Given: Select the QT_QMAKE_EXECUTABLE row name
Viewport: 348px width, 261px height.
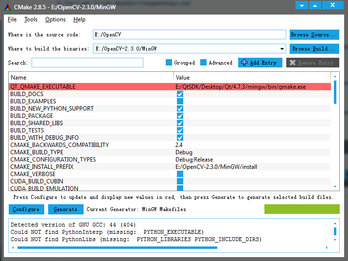Looking at the screenshot, I should 43,87.
